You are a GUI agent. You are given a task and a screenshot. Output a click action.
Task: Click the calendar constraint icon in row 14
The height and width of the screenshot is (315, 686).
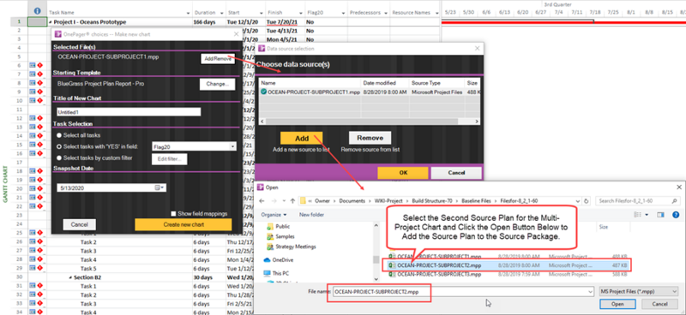[33, 136]
